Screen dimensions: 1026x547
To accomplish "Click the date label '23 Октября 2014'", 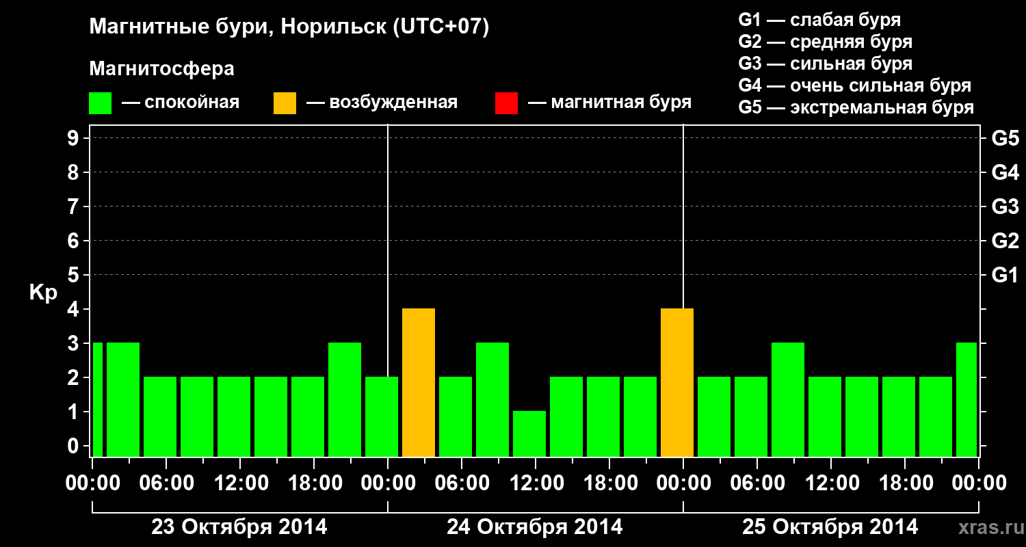I will tap(239, 527).
